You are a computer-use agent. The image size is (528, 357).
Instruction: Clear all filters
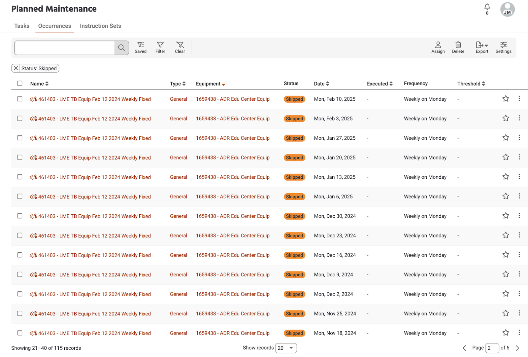tap(180, 48)
